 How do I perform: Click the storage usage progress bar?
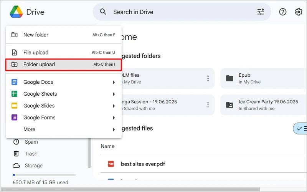(x=44, y=175)
